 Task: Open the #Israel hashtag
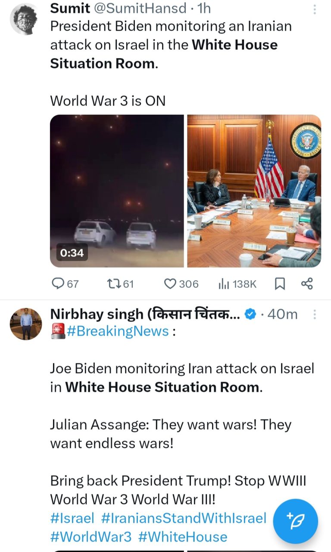tap(72, 518)
